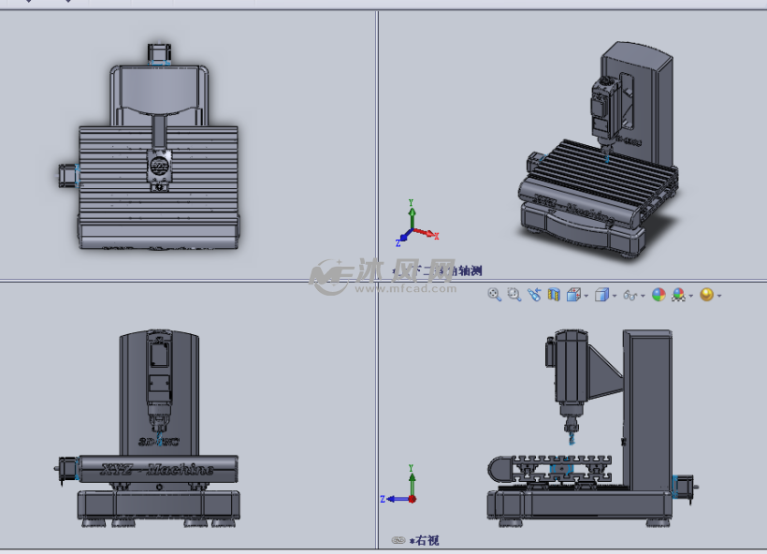Click the Apply Scene icon
This screenshot has height=554, width=767.
(678, 295)
